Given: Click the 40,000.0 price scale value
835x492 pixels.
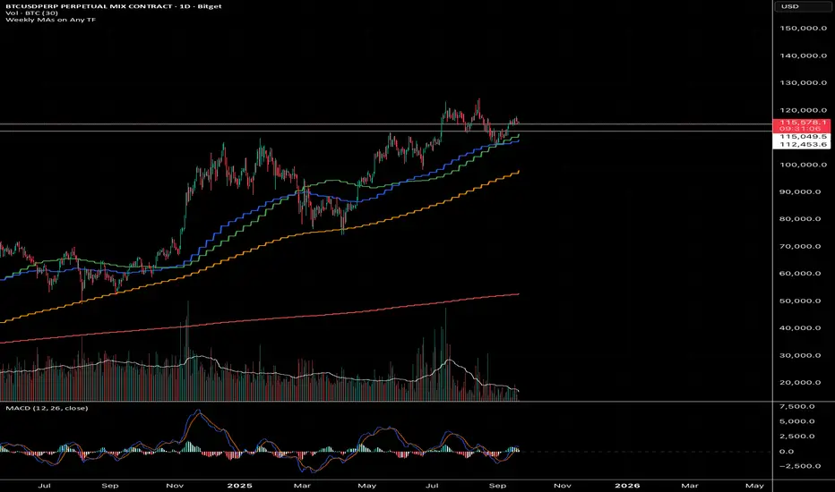Looking at the screenshot, I should [800, 327].
